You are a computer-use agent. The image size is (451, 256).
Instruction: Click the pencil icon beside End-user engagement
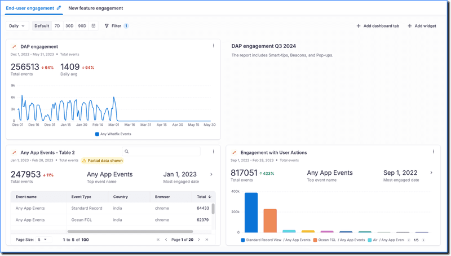tap(59, 8)
